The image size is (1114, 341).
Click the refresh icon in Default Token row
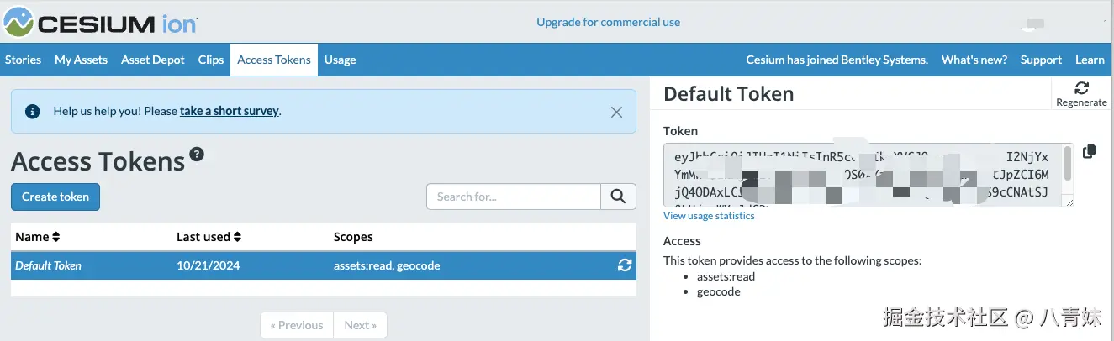(x=624, y=265)
